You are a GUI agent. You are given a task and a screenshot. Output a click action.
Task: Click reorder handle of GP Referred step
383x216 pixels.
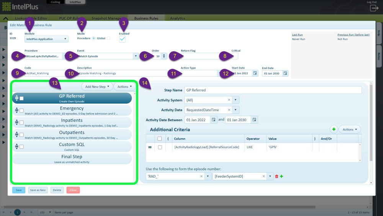(x=16, y=98)
